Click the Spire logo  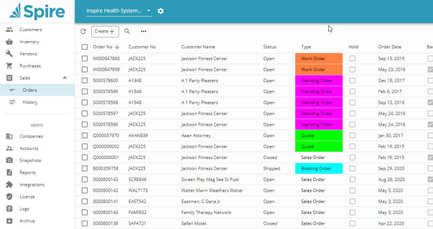[37, 11]
